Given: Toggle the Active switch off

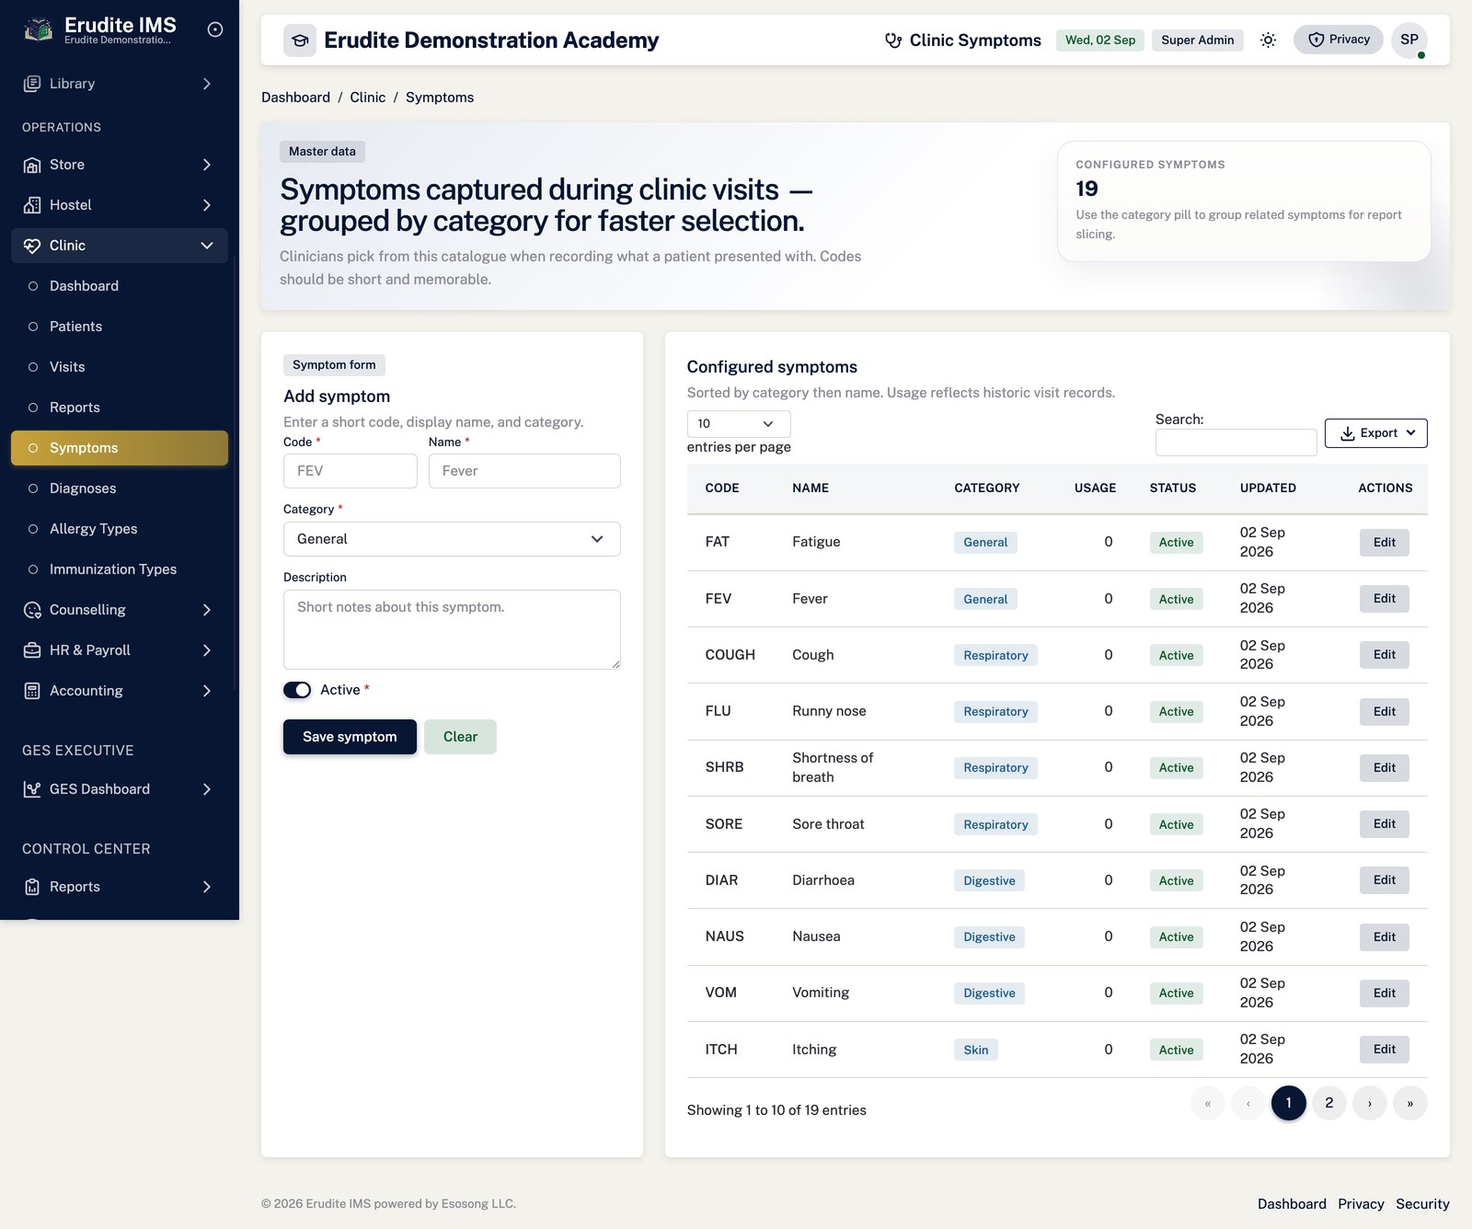Looking at the screenshot, I should click(297, 690).
